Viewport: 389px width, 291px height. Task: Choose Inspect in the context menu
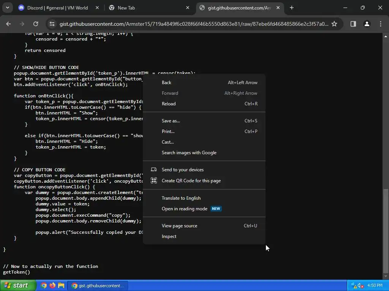[x=204, y=236]
